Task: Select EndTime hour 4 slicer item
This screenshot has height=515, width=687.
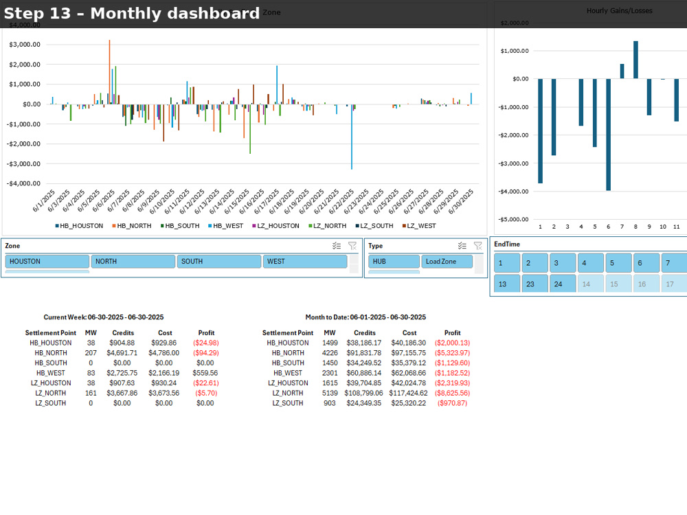Action: pyautogui.click(x=591, y=263)
